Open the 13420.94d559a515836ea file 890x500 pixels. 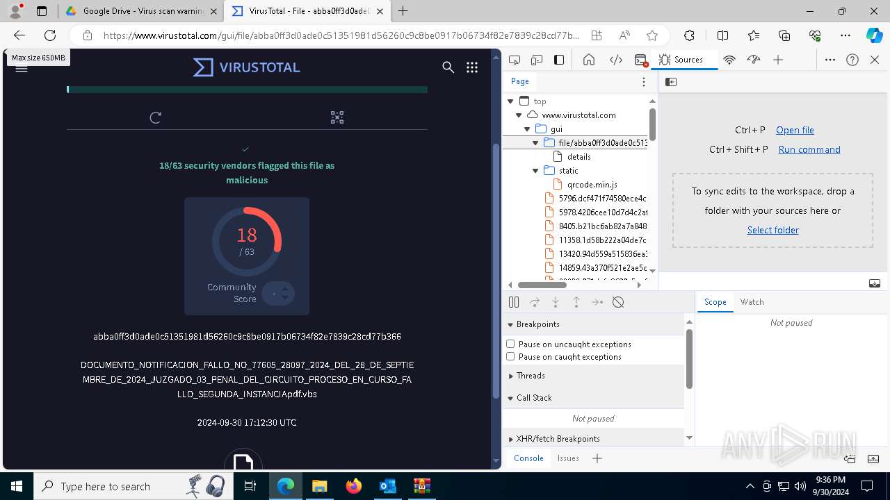596,254
